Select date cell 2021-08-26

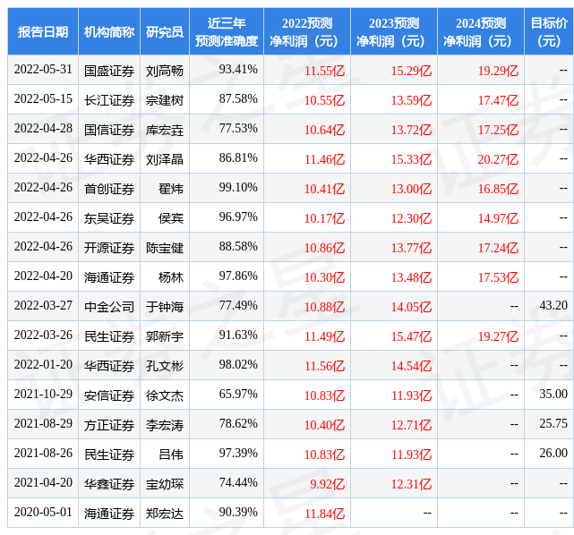pyautogui.click(x=43, y=454)
